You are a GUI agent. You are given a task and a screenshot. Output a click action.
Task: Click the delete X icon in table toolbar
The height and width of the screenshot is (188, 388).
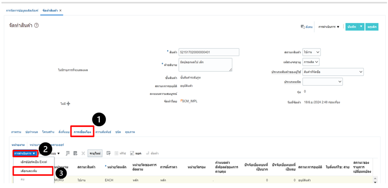click(x=83, y=153)
